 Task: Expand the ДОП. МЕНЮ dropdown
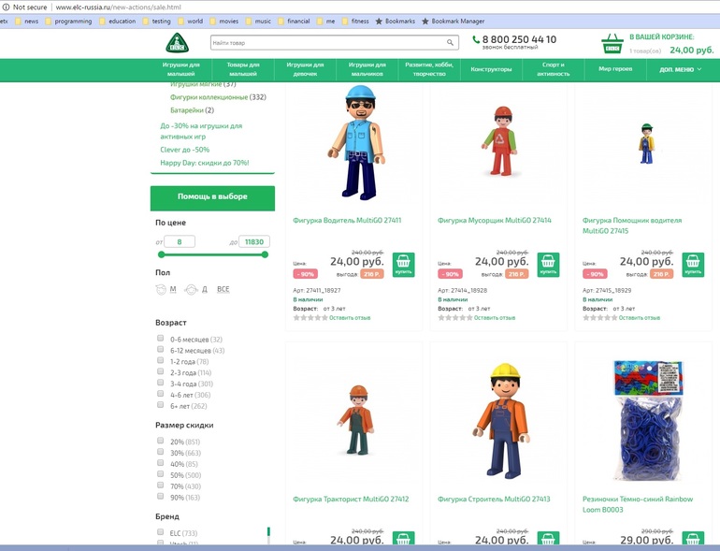(680, 69)
